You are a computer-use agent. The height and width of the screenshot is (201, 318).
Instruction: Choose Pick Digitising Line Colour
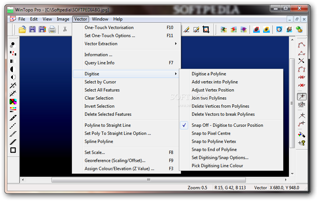pyautogui.click(x=231, y=166)
